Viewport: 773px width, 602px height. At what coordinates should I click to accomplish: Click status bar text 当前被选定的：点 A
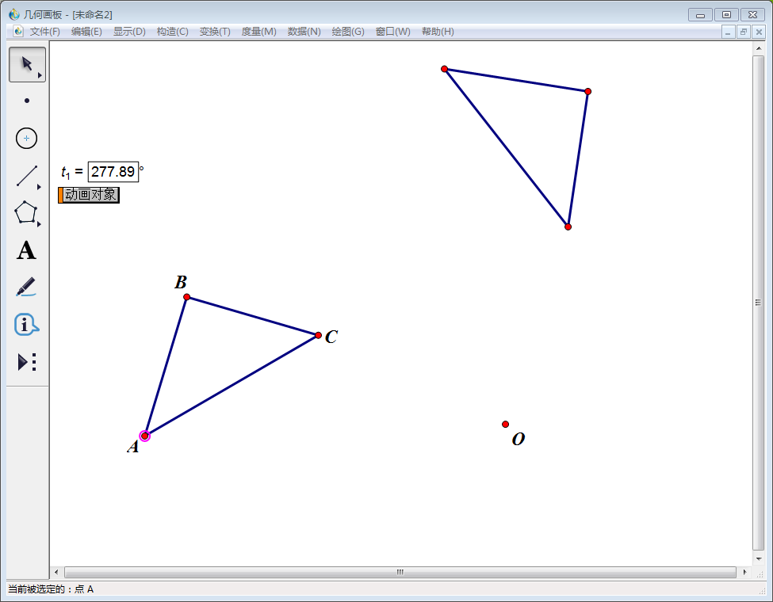pos(51,589)
